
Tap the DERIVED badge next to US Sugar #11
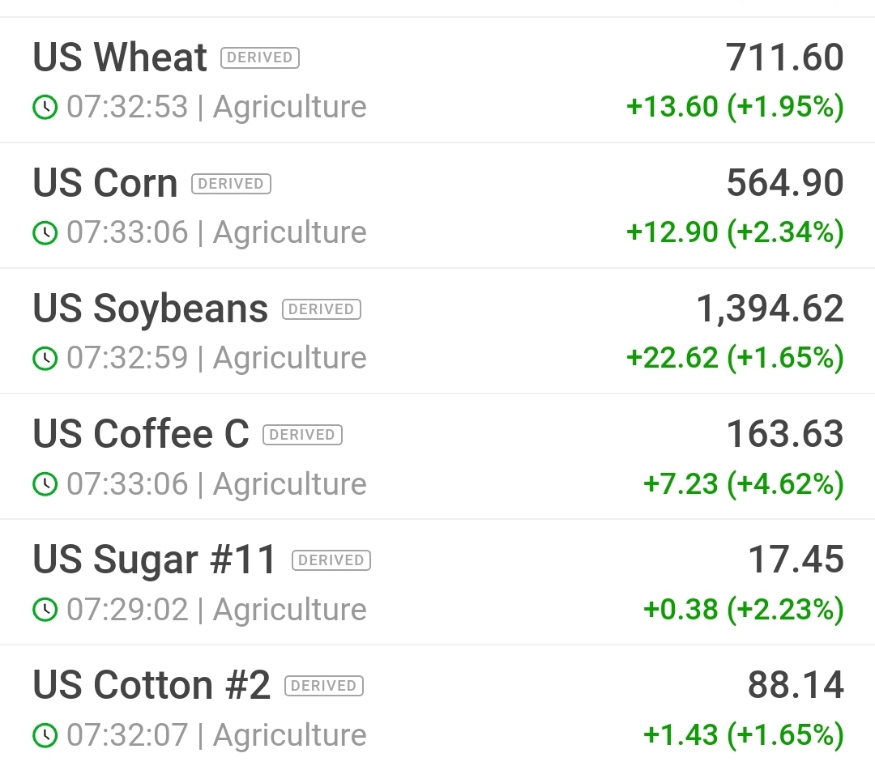(331, 560)
